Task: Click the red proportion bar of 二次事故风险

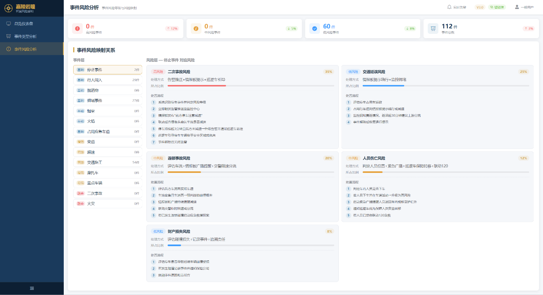Action: point(197,85)
